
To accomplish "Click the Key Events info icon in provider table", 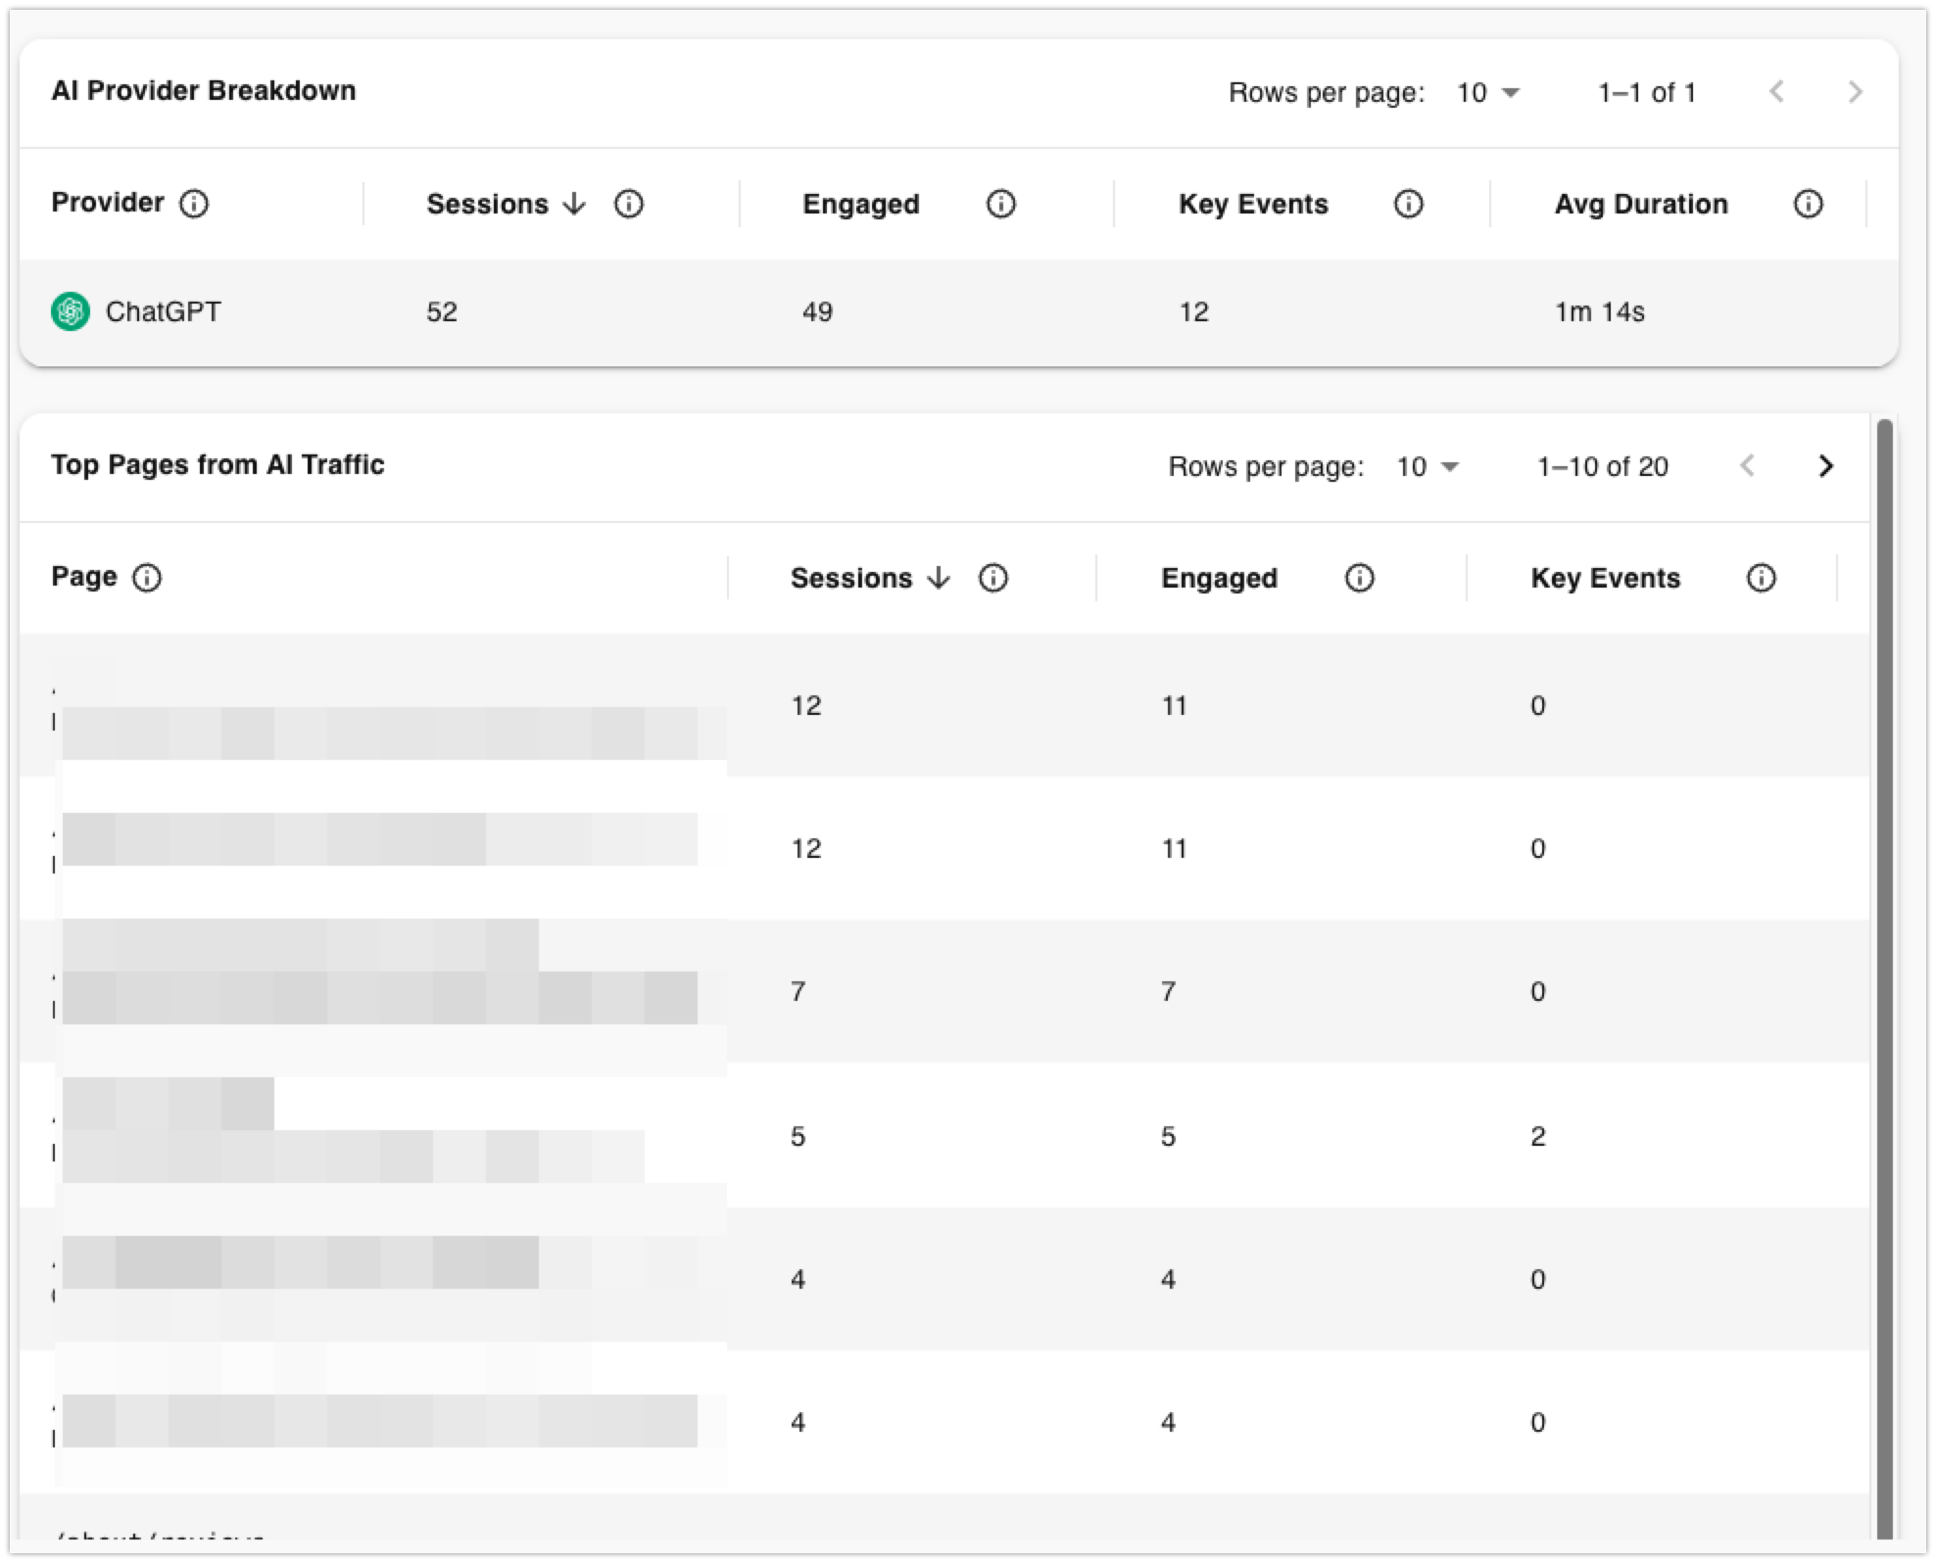I will (1408, 205).
